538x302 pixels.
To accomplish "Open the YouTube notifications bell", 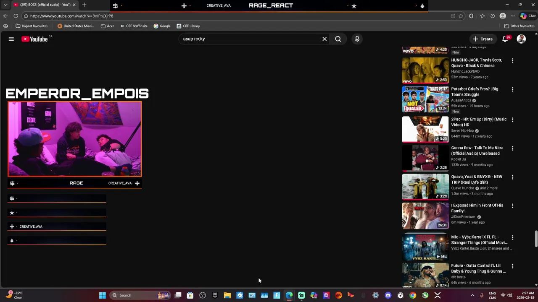I will [x=506, y=39].
